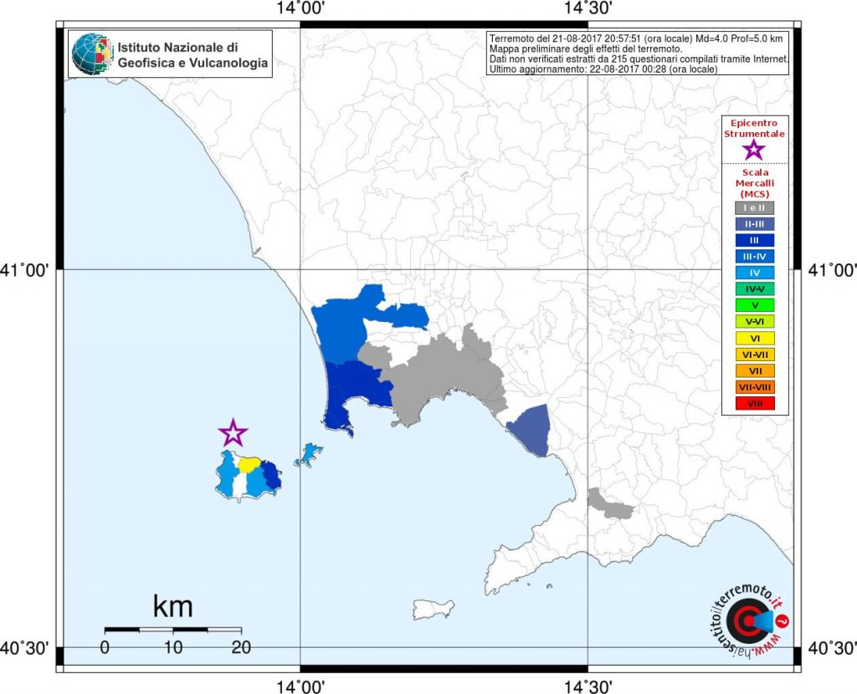Click the INGV globe logo
857x694 pixels.
[x=91, y=54]
